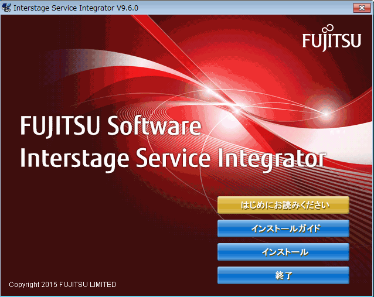The image size is (374, 297).
Task: Click the Interstage Service Integrator V9.6.0 title text
Action: pyautogui.click(x=76, y=8)
